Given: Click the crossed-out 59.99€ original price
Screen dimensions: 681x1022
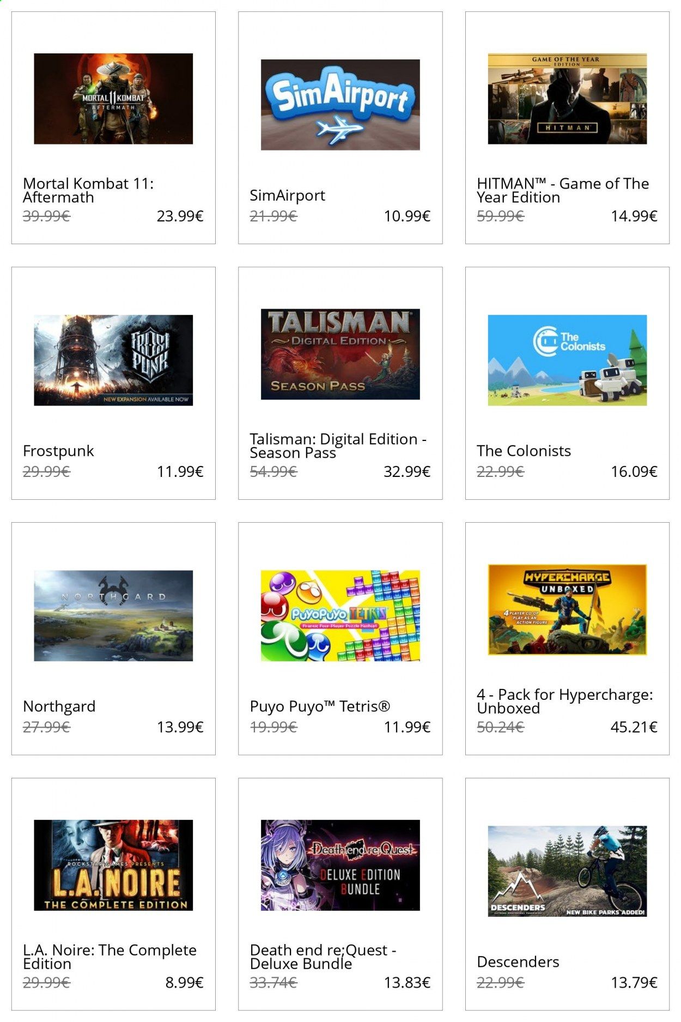Looking at the screenshot, I should pyautogui.click(x=500, y=216).
